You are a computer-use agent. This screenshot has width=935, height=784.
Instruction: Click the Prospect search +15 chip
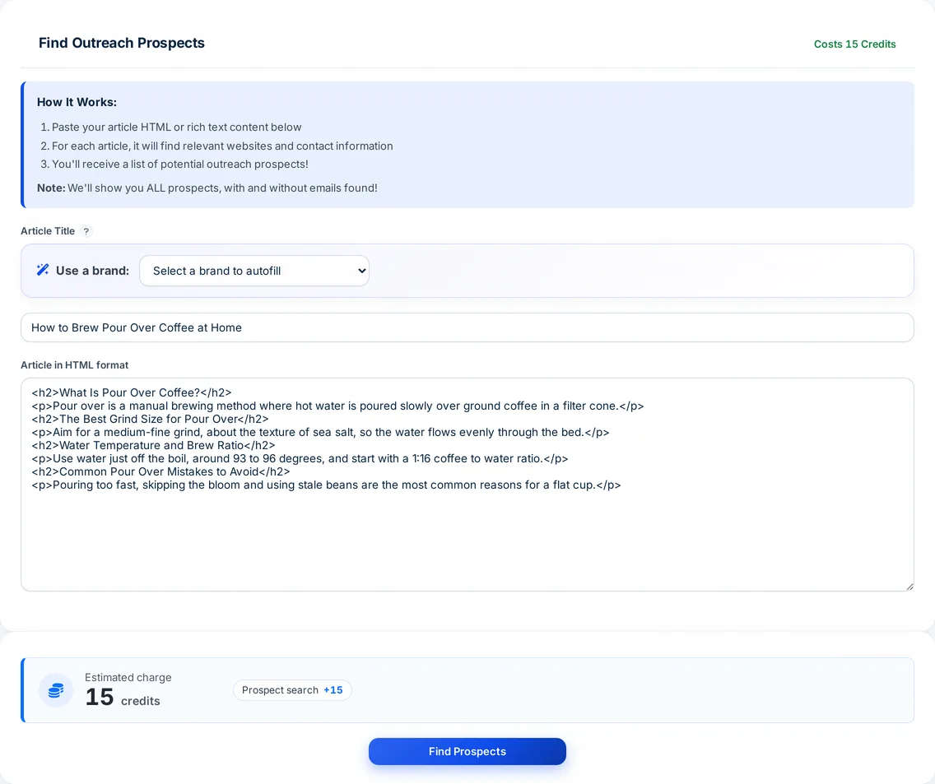pos(292,689)
